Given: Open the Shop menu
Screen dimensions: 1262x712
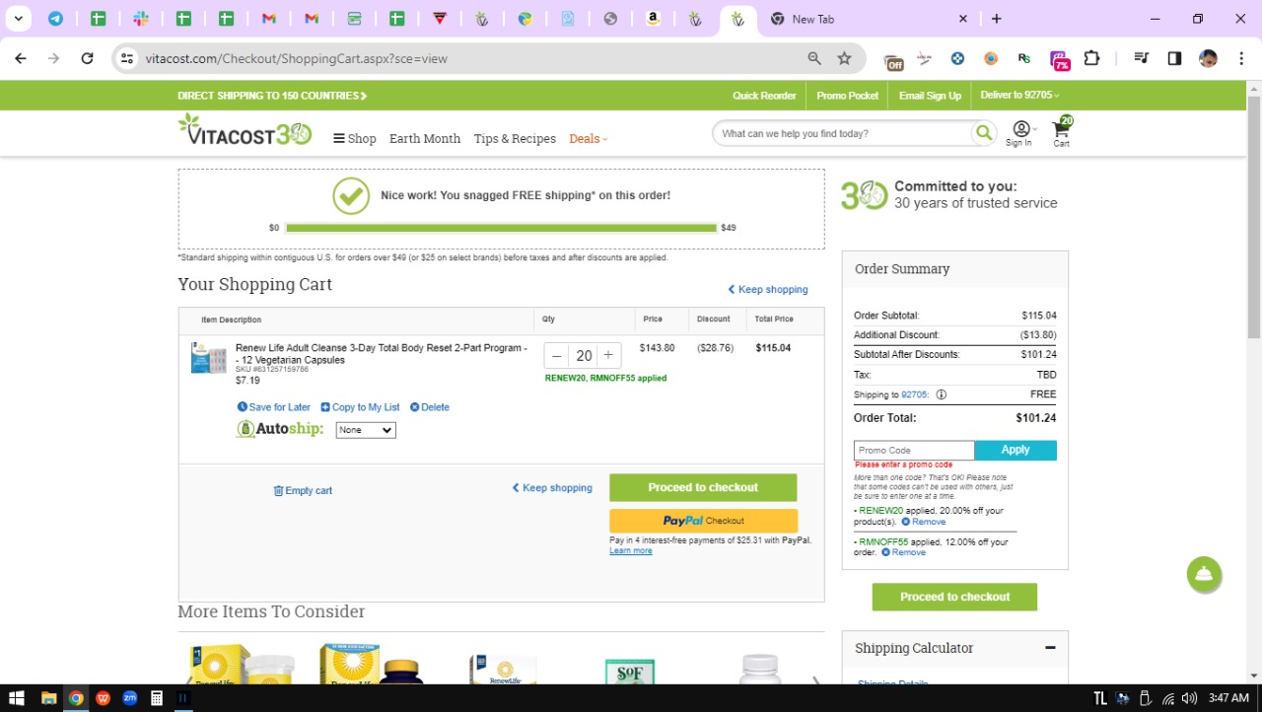Looking at the screenshot, I should click(355, 139).
